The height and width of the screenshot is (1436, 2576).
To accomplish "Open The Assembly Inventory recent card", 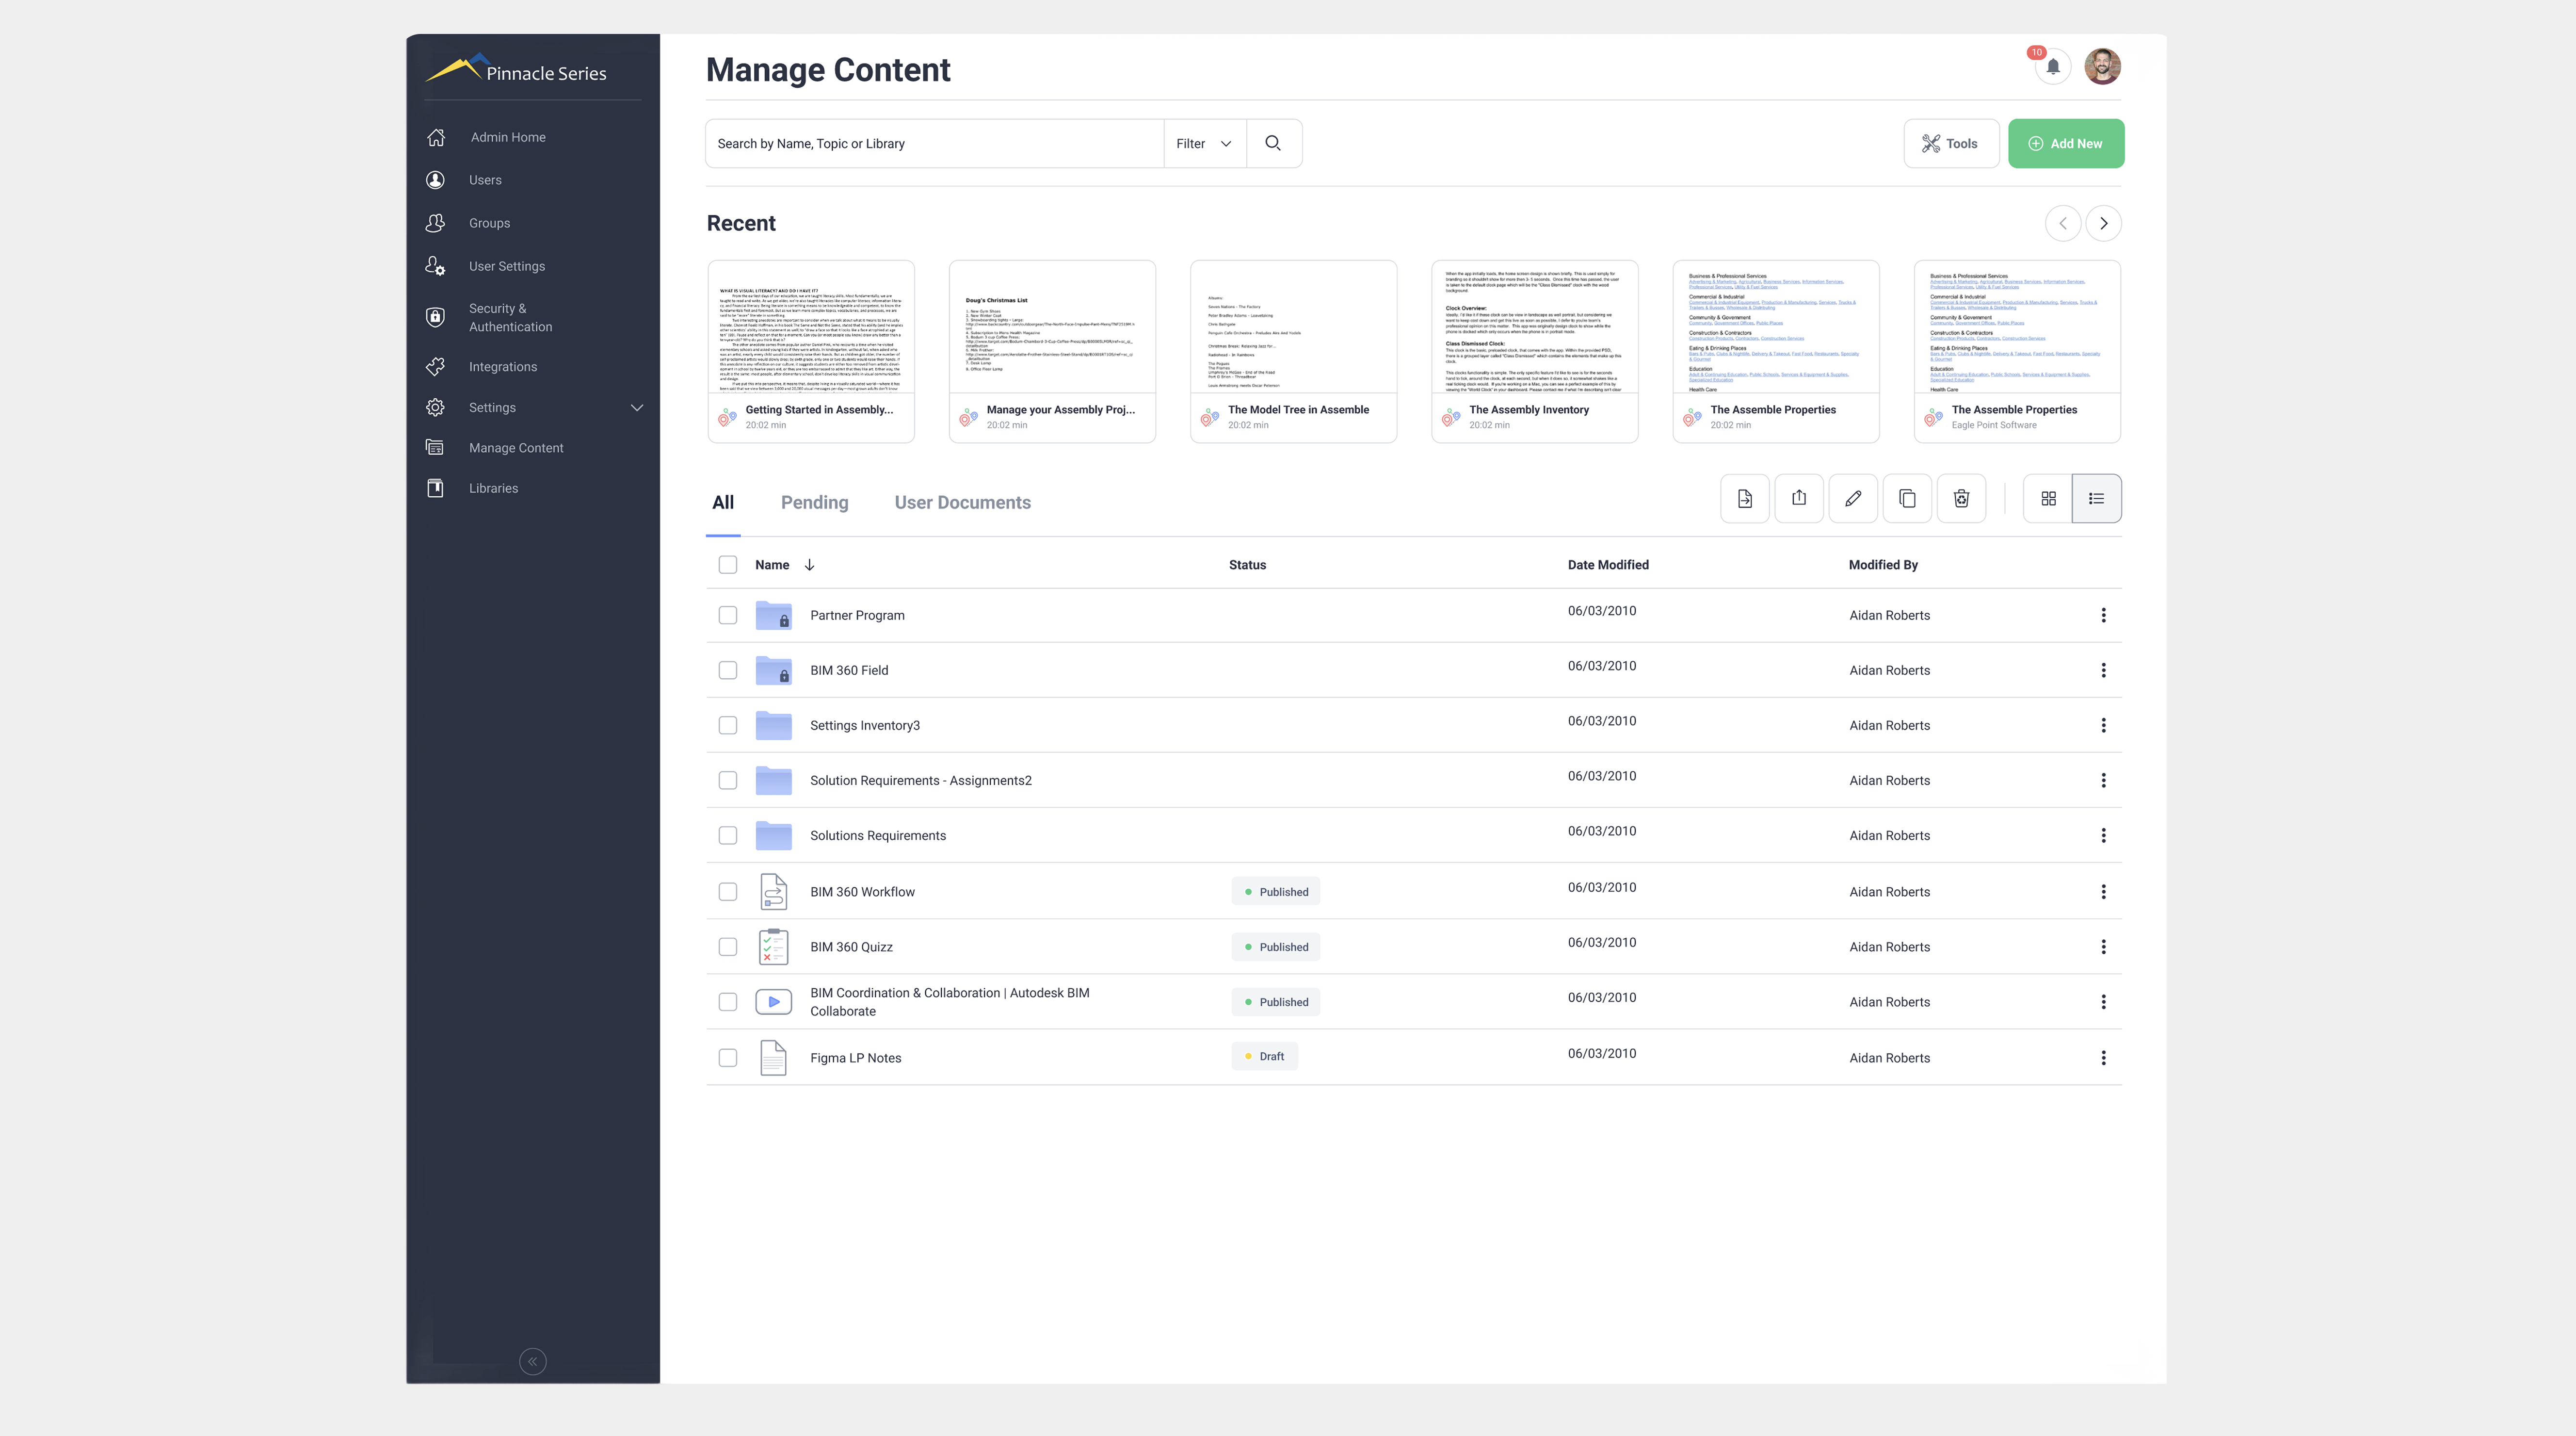I will tap(1534, 351).
